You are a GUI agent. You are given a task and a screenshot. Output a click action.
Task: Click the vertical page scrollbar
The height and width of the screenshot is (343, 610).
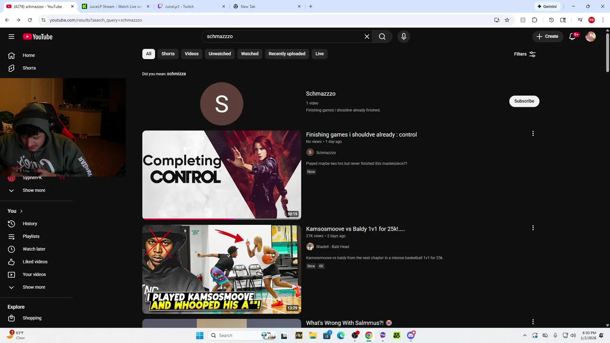tap(607, 52)
